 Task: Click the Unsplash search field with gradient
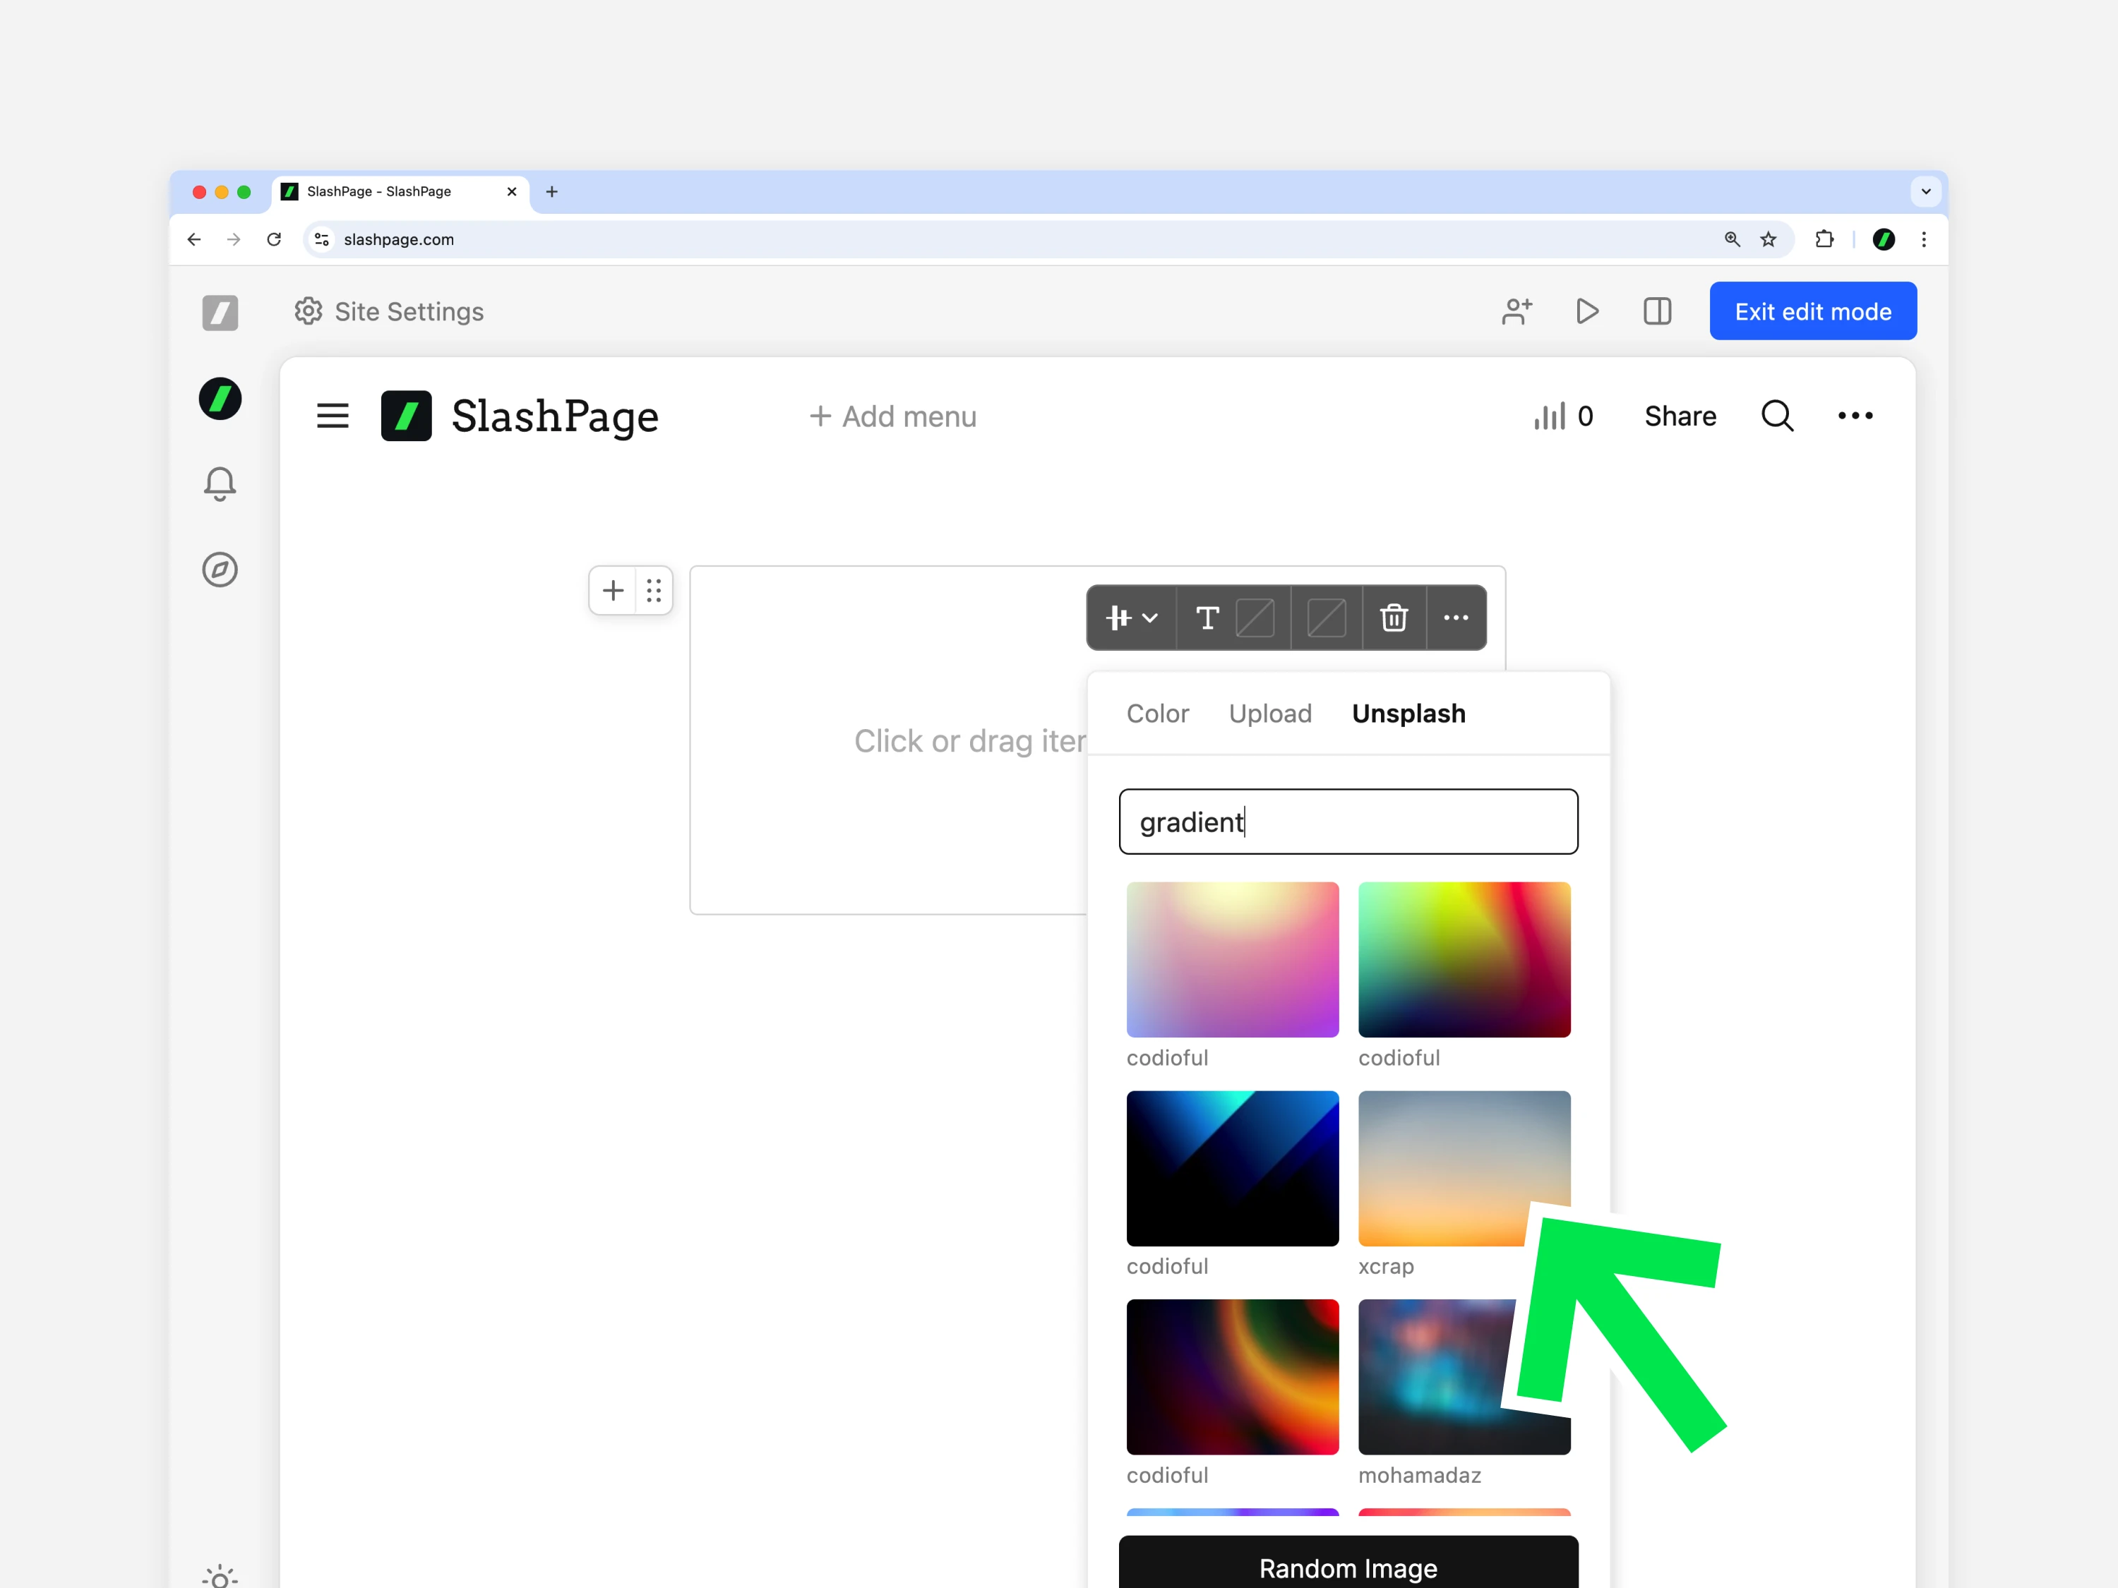(x=1348, y=822)
